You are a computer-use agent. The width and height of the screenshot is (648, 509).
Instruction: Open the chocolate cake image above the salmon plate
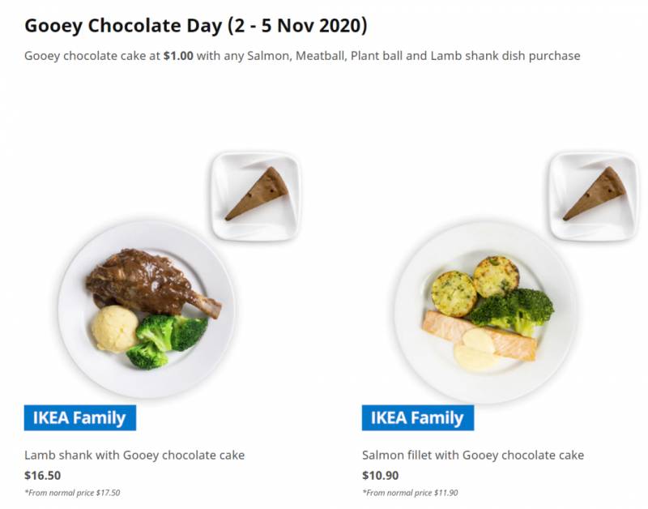pyautogui.click(x=594, y=195)
